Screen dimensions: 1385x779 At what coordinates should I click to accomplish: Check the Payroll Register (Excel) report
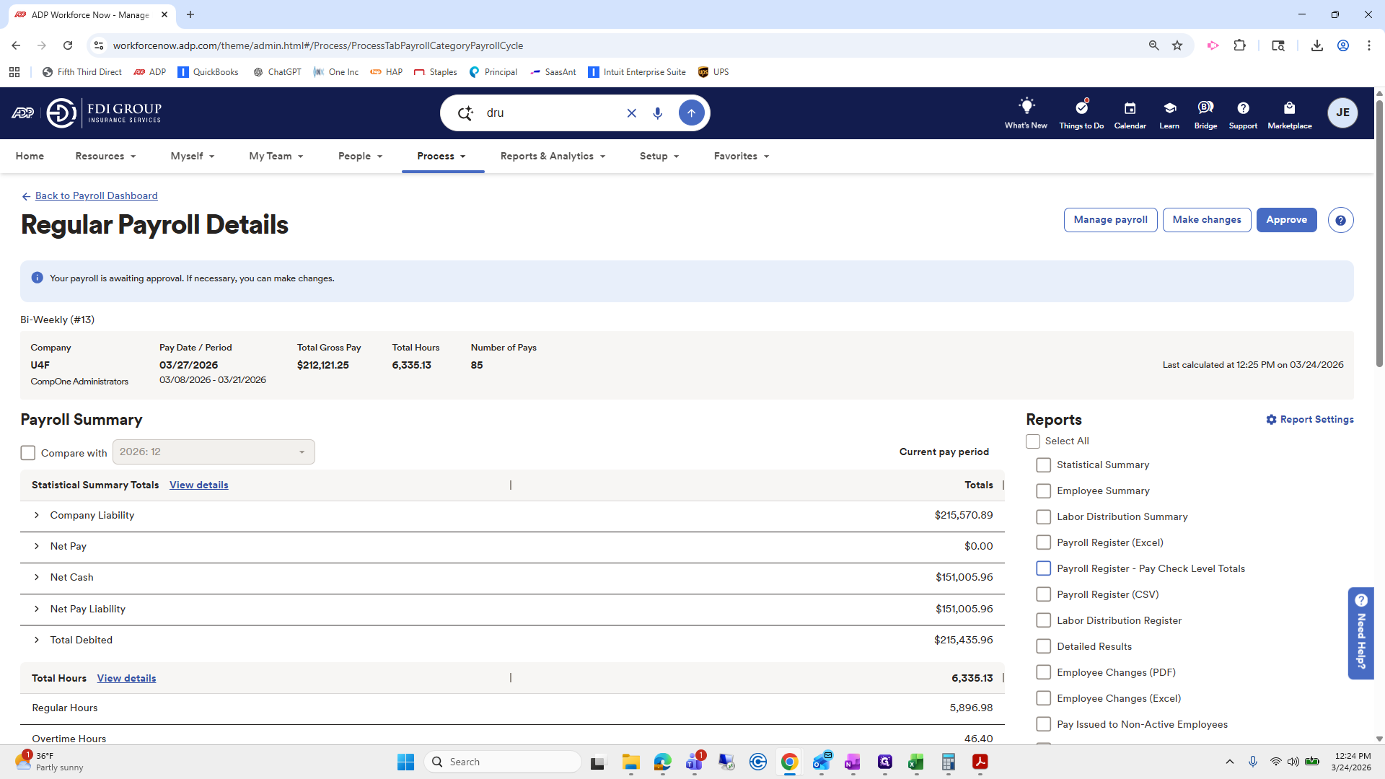tap(1043, 542)
